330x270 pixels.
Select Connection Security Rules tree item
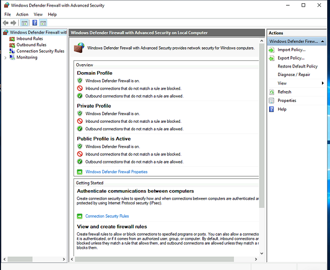(x=41, y=51)
